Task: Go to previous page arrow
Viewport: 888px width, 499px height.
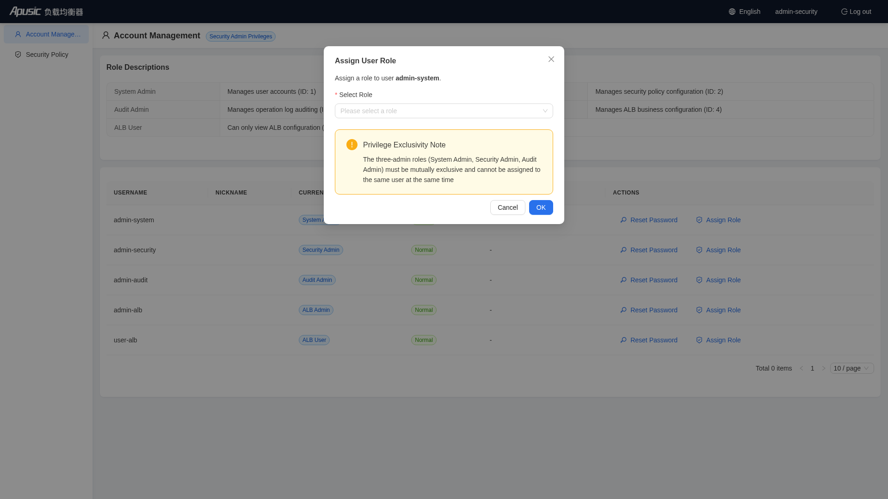Action: pos(802,368)
